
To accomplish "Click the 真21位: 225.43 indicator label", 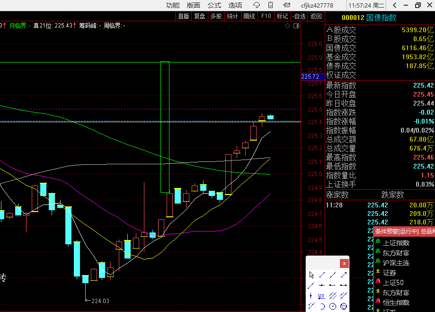I will (54, 26).
